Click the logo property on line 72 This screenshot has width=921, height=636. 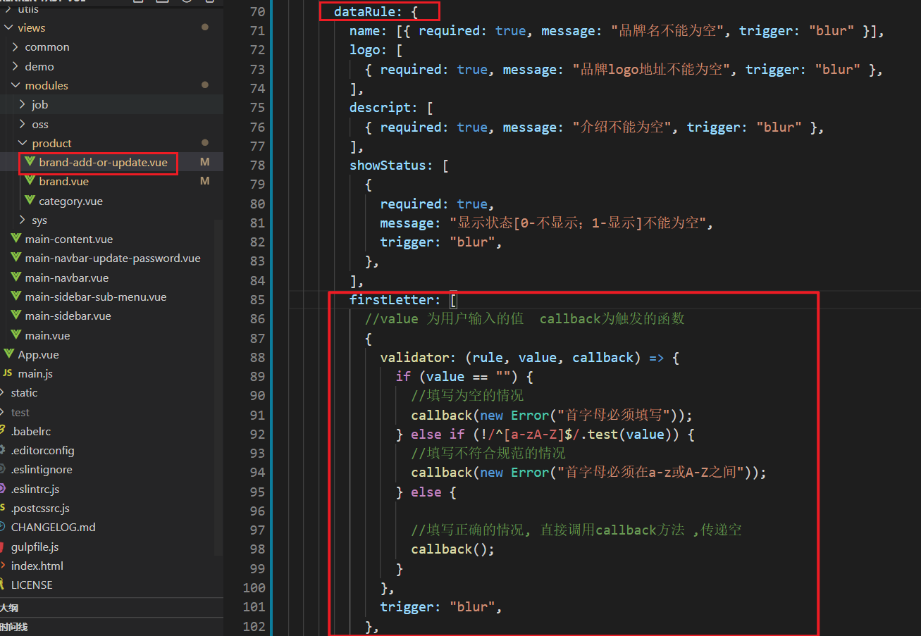[x=364, y=50]
